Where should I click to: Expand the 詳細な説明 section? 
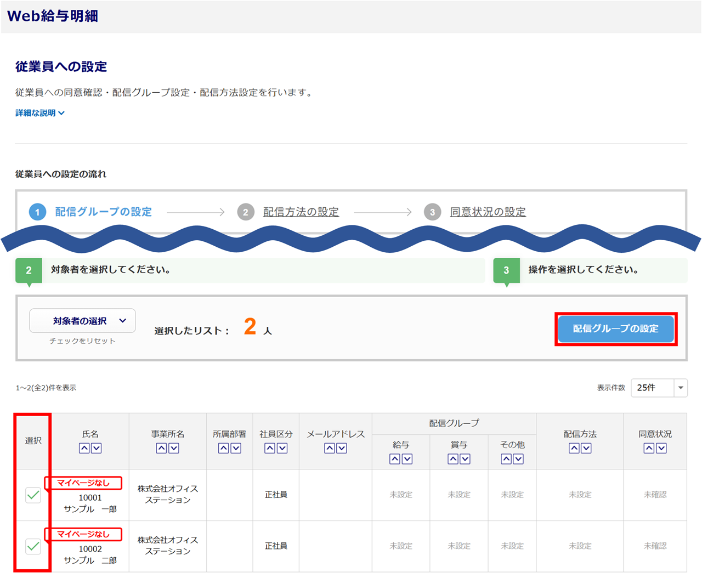(x=40, y=113)
